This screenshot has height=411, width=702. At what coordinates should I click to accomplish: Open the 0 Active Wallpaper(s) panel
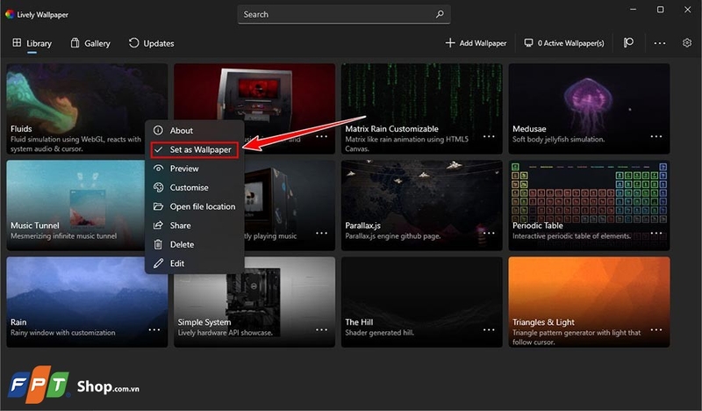(564, 43)
